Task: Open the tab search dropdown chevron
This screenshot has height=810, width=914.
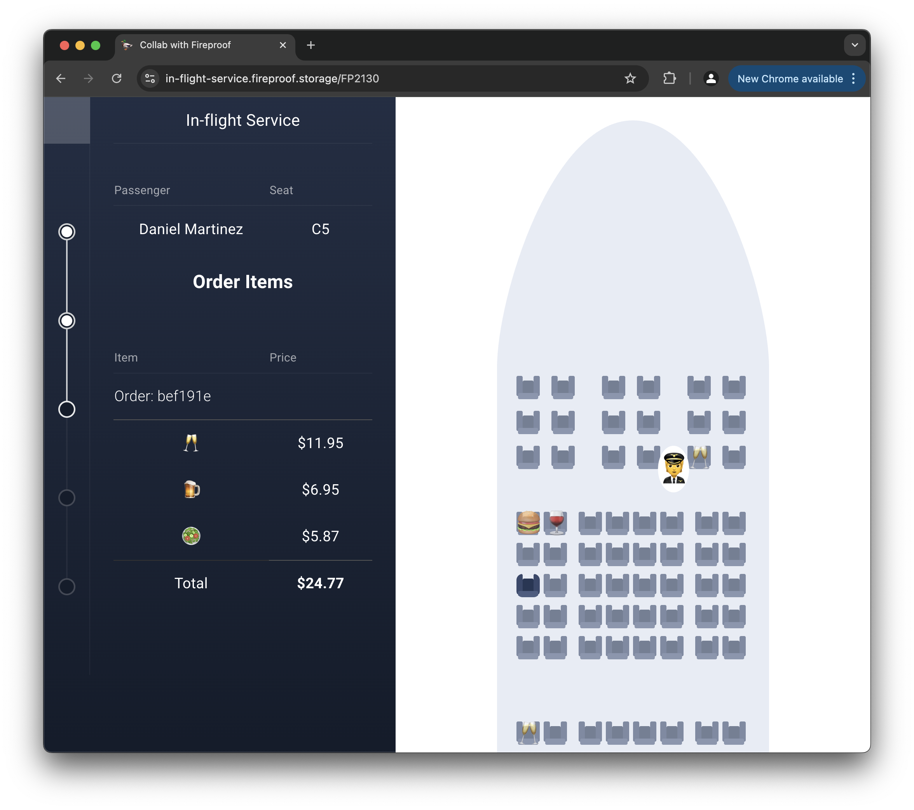Action: (x=855, y=45)
